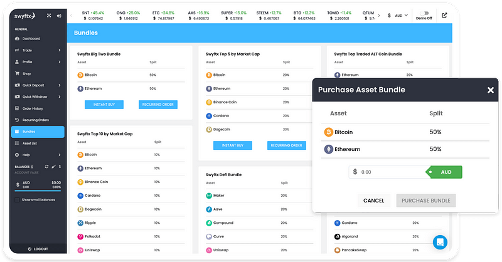The height and width of the screenshot is (262, 502).
Task: Click the Quick Deposit cash icon
Action: point(17,85)
